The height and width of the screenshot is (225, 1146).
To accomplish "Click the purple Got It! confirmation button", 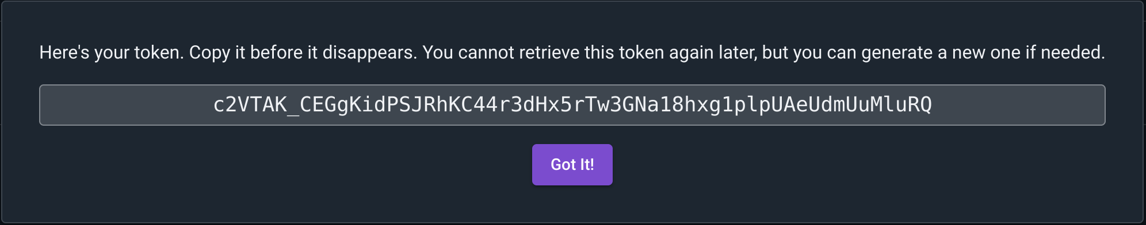I will click(x=572, y=165).
